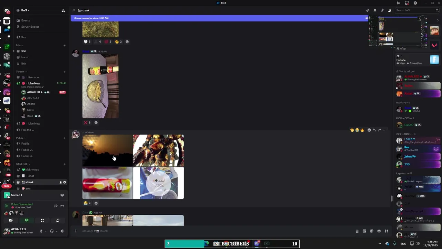The image size is (442, 249).
Task: Toggle the X reaction showing 8
Action: coord(87,122)
